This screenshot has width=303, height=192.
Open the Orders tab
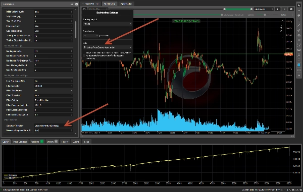(x=52, y=142)
